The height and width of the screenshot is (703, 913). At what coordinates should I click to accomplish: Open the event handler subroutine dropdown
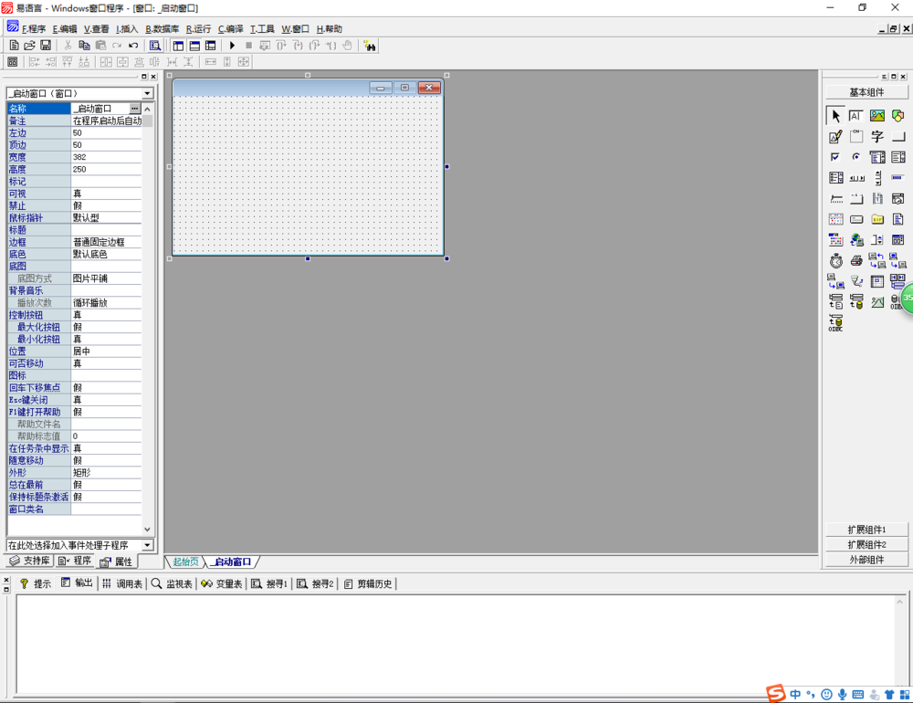(x=147, y=545)
